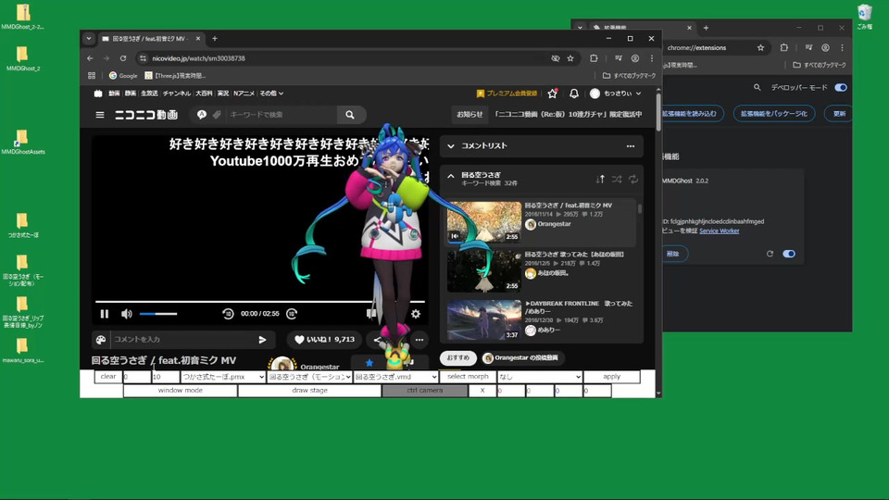The height and width of the screenshot is (500, 889).
Task: Pause the Niconico video
Action: coord(105,314)
